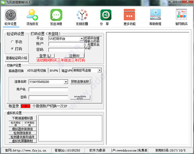The height and width of the screenshot is (154, 194).
Task: Minimize the 飞讯微信营销 window
Action: pos(172,2)
